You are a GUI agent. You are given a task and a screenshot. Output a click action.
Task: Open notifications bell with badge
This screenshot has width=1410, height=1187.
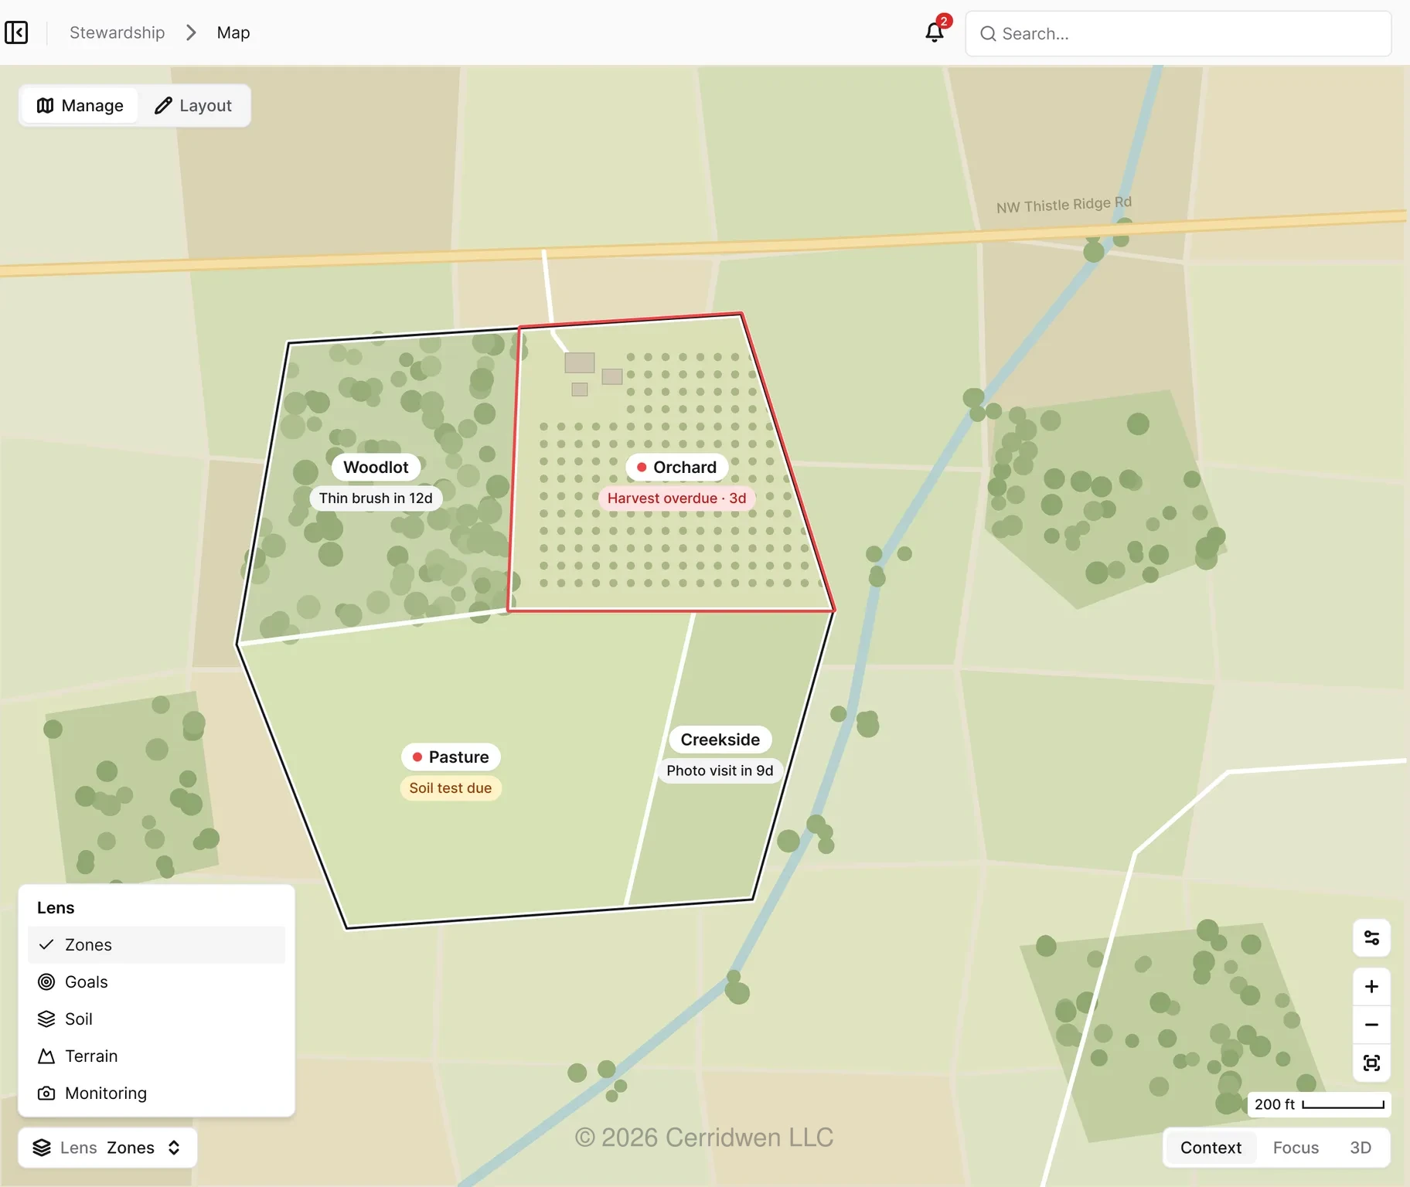(936, 31)
